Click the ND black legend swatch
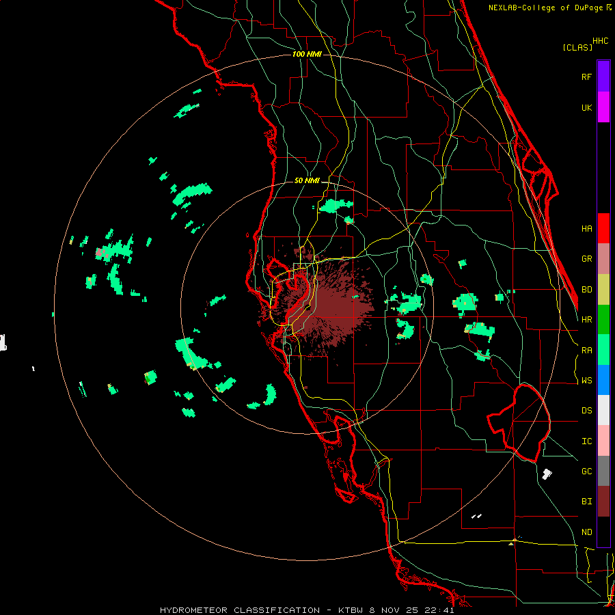The width and height of the screenshot is (615, 615). [x=603, y=532]
